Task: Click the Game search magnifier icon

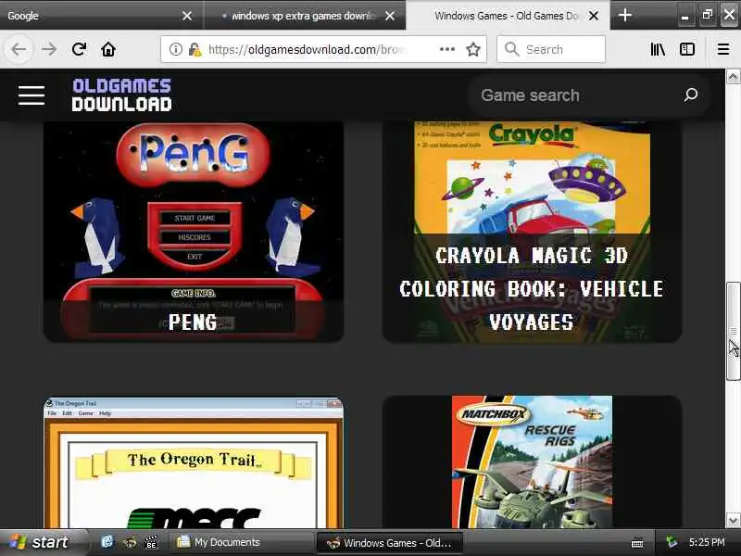Action: [690, 95]
